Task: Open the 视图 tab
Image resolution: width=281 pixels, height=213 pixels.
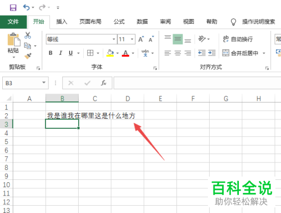Action: click(189, 22)
